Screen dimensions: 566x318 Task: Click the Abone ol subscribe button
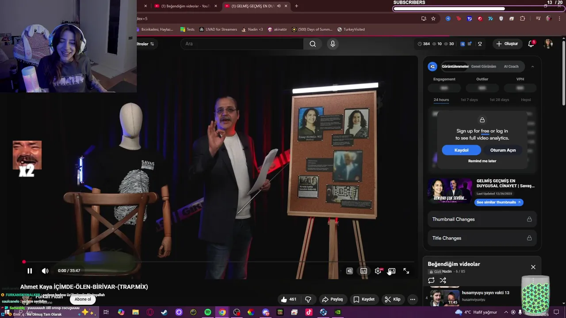tap(83, 299)
